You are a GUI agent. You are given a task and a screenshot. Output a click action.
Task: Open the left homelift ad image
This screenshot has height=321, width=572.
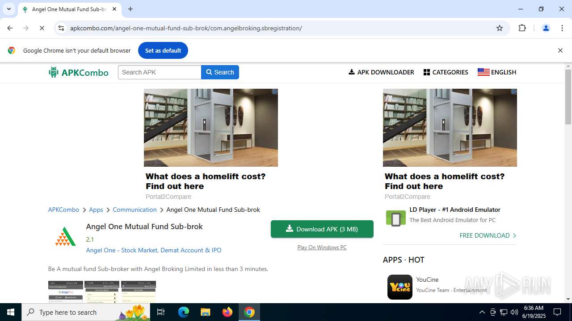(211, 128)
